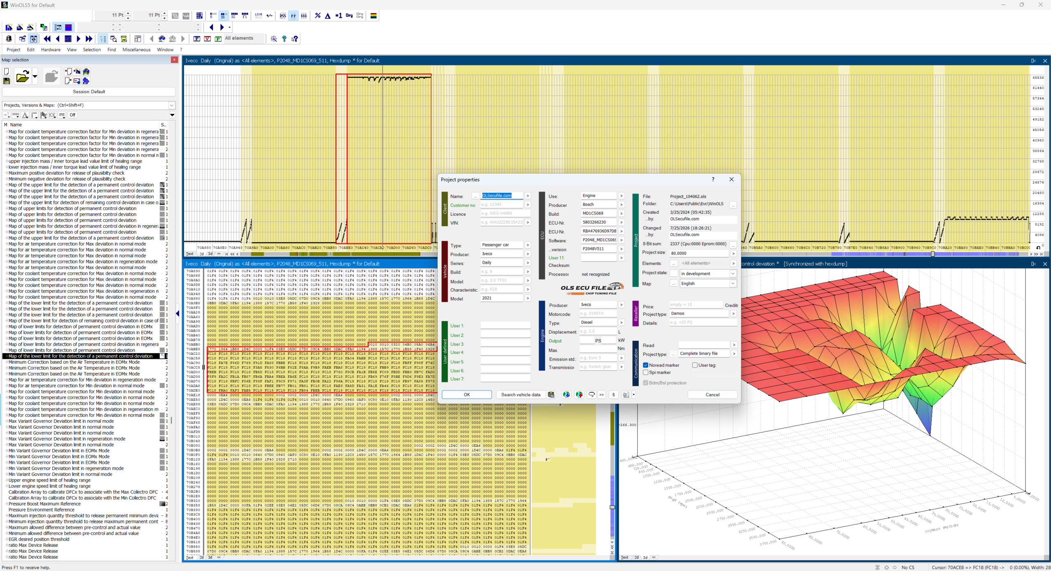Open the Miscellaneous menu
Viewport: 1051px width, 571px height.
click(137, 50)
